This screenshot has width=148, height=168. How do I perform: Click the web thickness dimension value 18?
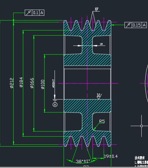pos(101,44)
